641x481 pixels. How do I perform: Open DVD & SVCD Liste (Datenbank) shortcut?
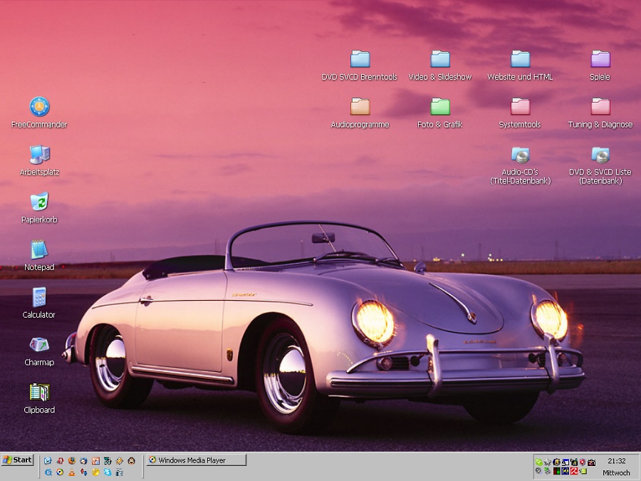click(x=600, y=165)
